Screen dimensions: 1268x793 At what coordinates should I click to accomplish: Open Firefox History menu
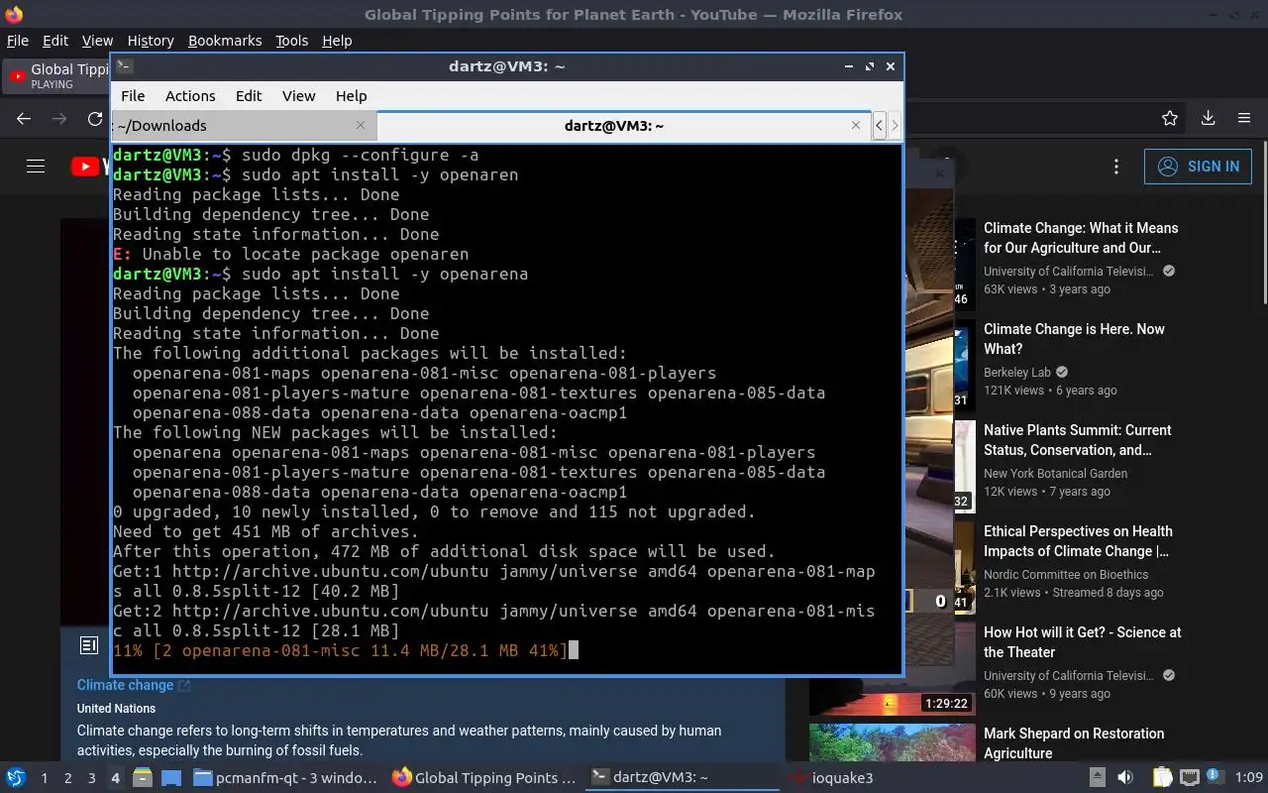151,41
